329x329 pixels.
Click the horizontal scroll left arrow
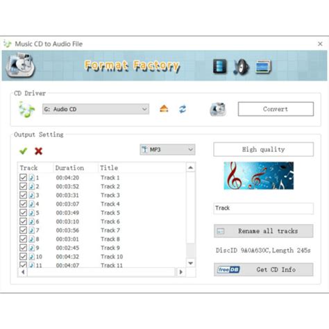tap(23, 272)
